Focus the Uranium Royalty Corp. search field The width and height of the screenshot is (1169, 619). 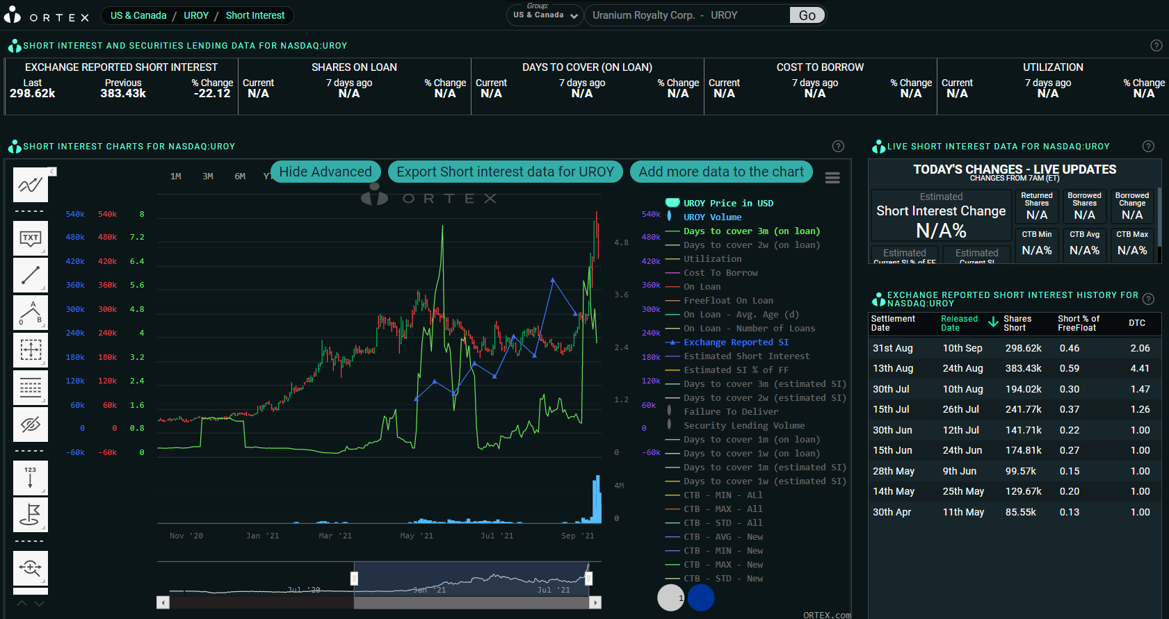click(x=688, y=15)
